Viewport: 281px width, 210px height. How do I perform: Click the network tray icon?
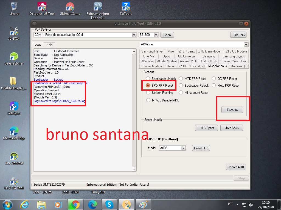pos(244,205)
